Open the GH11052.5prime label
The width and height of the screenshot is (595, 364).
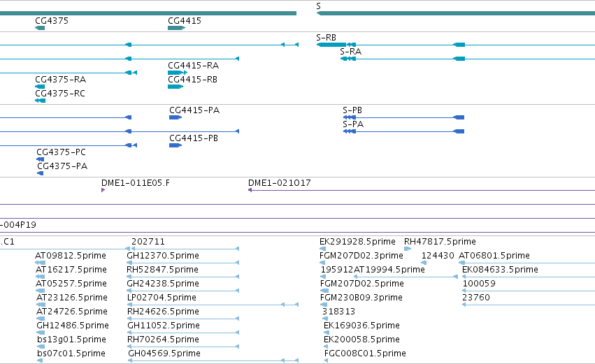164,326
